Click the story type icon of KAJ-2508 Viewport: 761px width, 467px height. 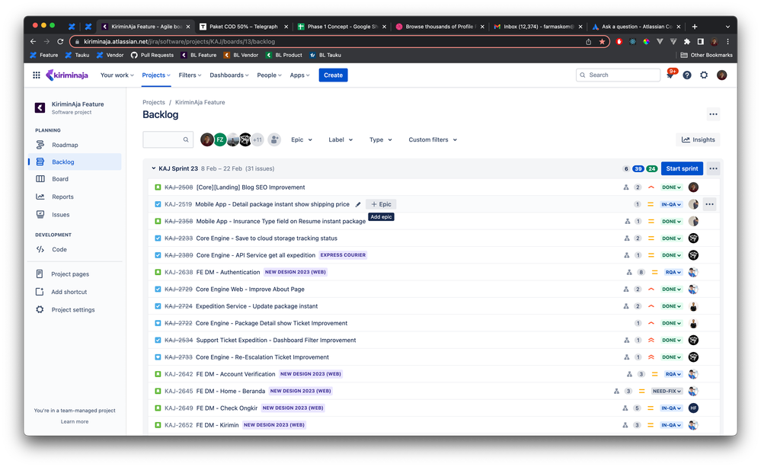(x=158, y=187)
